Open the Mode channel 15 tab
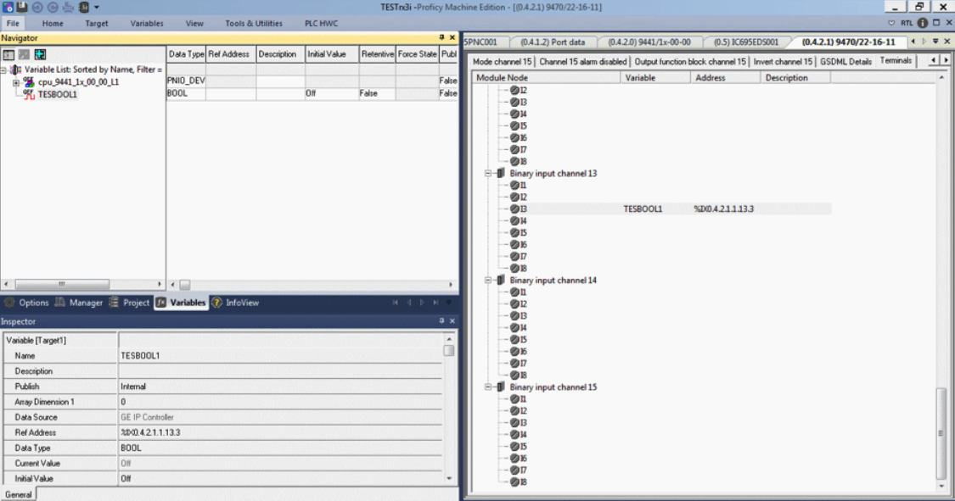The image size is (955, 501). tap(502, 62)
